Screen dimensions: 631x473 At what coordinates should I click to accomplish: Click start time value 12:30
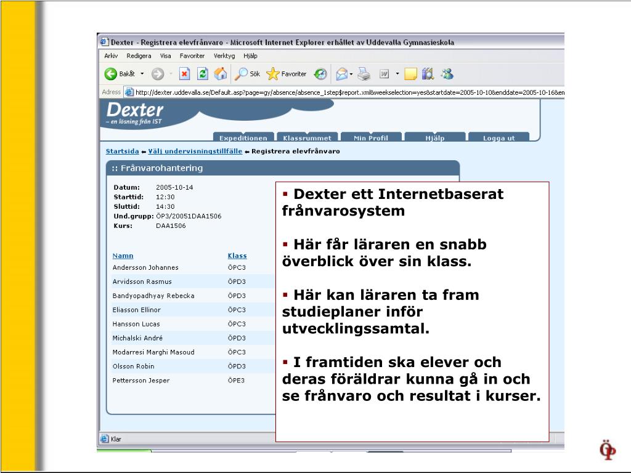click(165, 197)
